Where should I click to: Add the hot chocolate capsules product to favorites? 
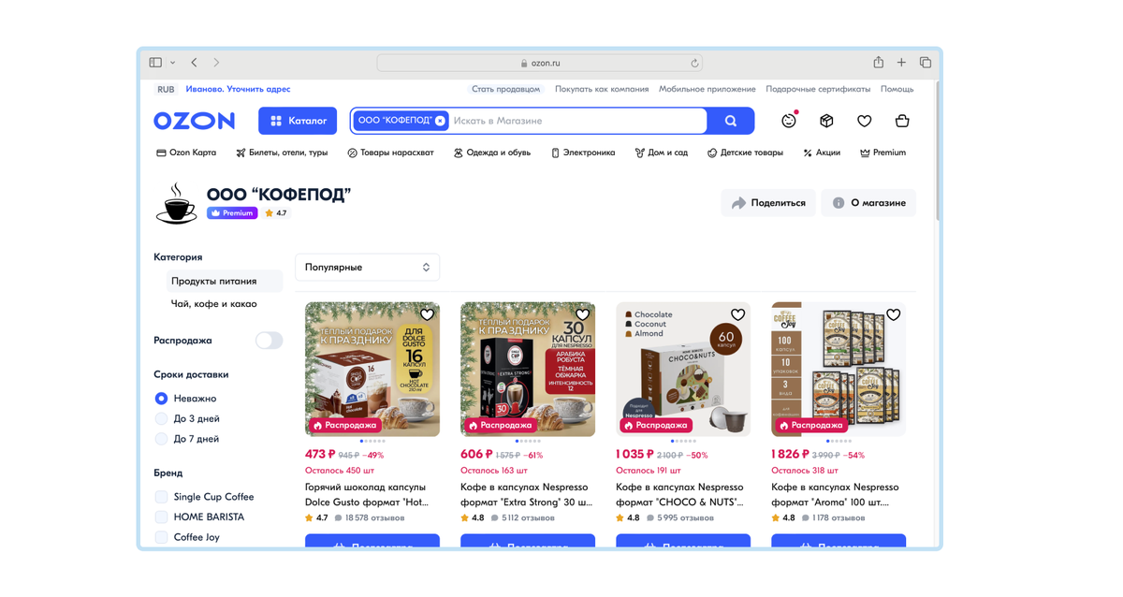point(427,314)
